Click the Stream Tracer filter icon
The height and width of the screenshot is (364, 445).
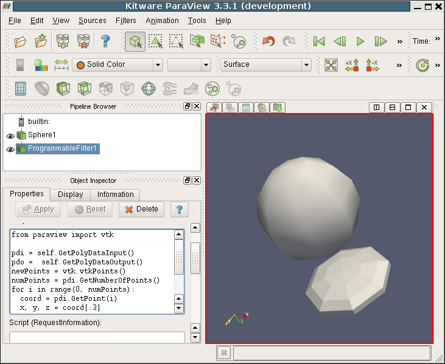170,89
